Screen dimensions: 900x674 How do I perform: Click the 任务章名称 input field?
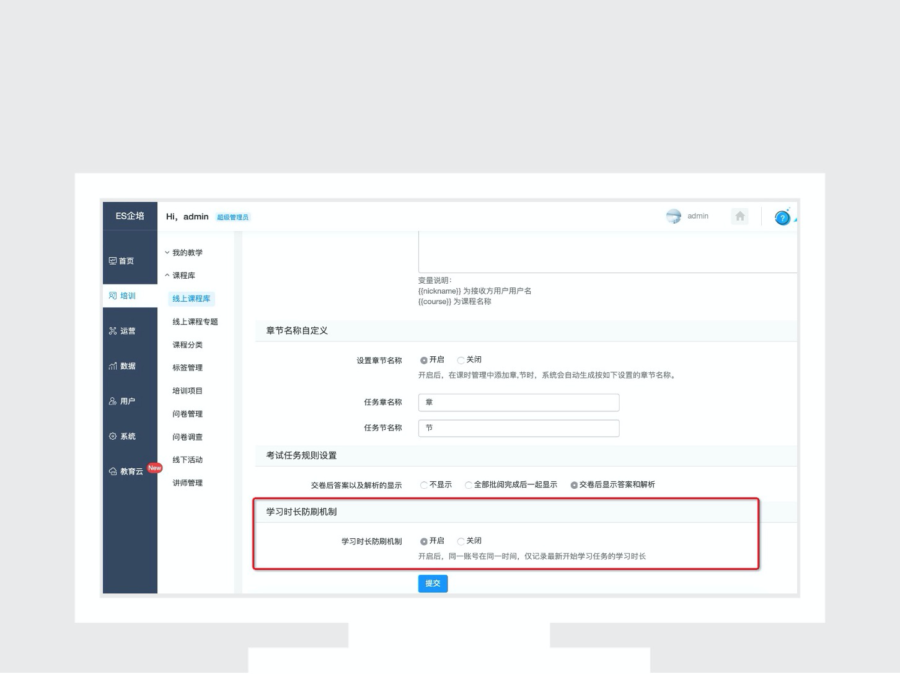tap(518, 403)
